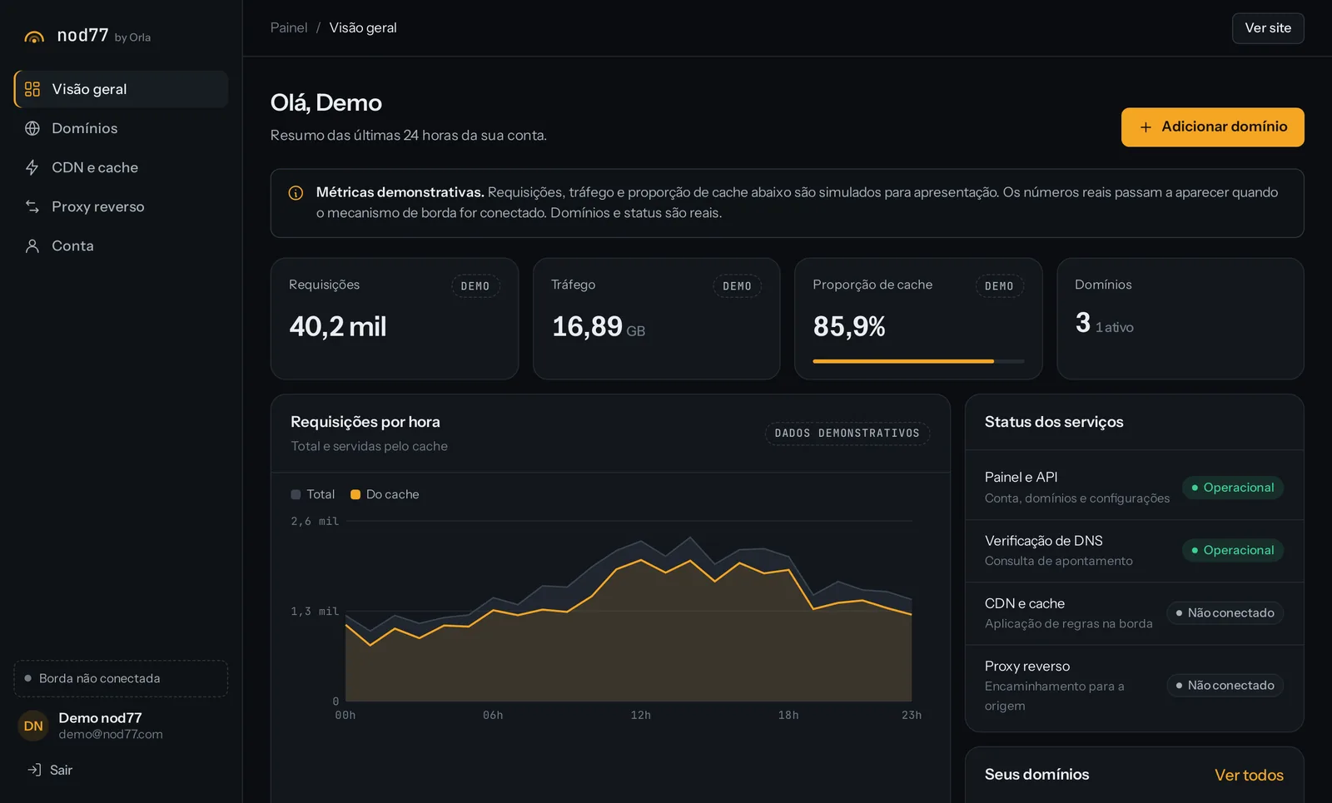Go to the Domínios section
1332x803 pixels.
coord(121,128)
